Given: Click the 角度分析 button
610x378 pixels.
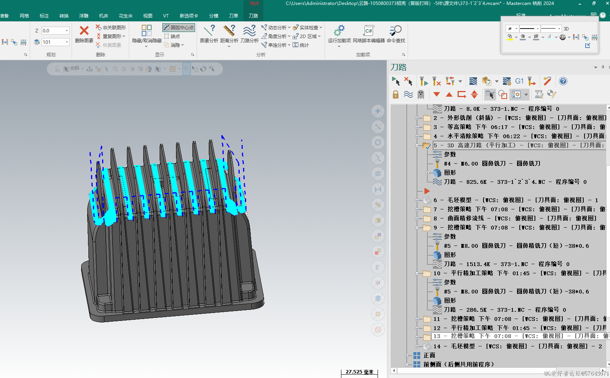Looking at the screenshot, I should [x=276, y=36].
